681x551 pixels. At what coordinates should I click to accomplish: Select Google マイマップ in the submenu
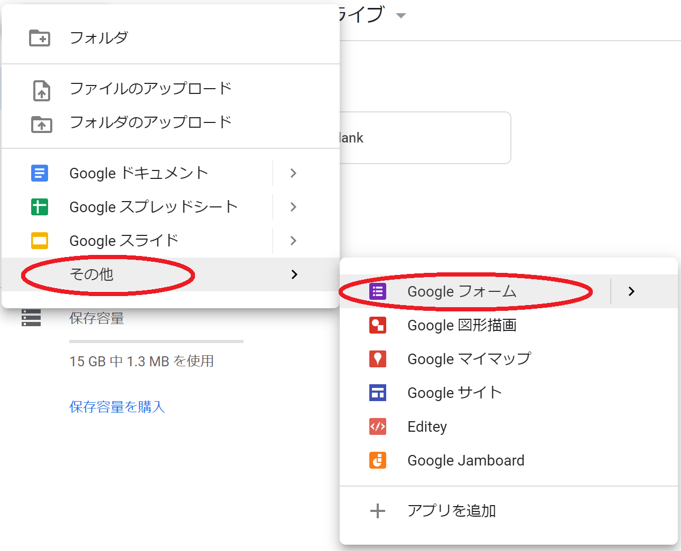coord(509,359)
